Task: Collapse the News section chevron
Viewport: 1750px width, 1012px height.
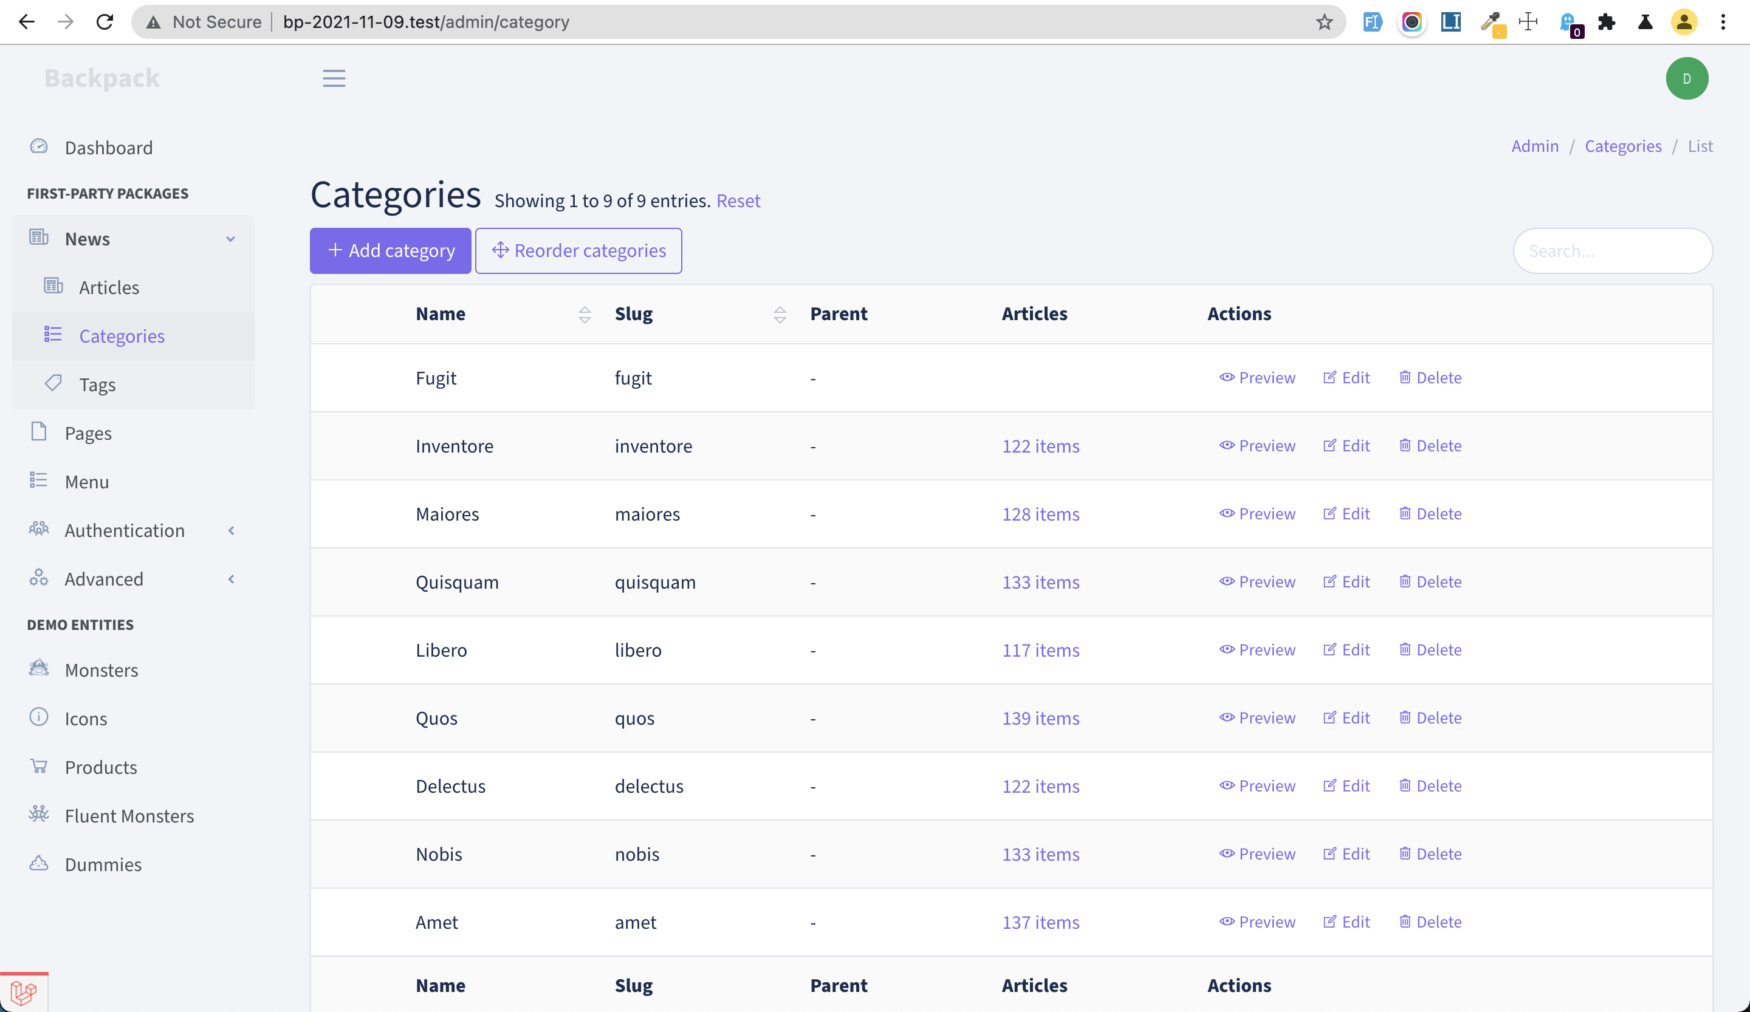Action: [x=230, y=238]
